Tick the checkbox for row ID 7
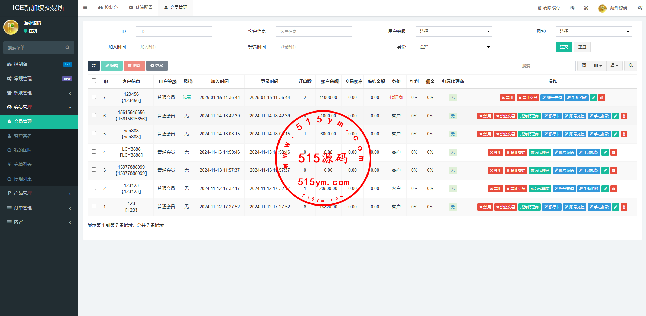 coord(94,97)
